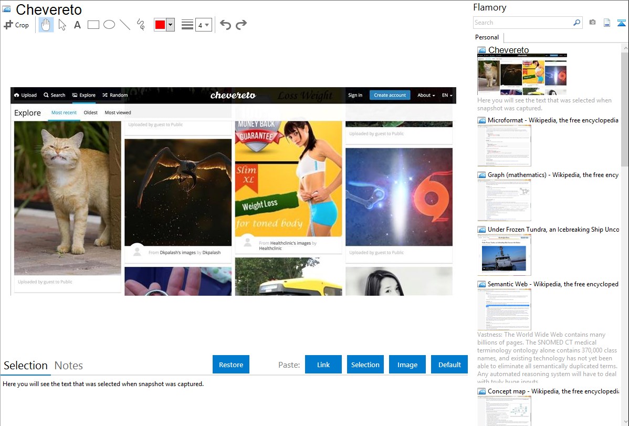The image size is (629, 426).
Task: Select the Crop tool
Action: pyautogui.click(x=16, y=25)
